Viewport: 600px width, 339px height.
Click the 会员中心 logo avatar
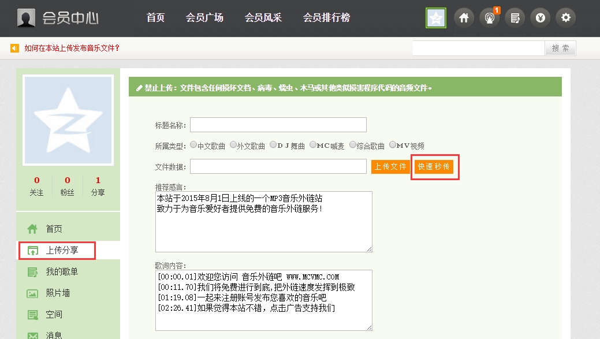pos(26,18)
